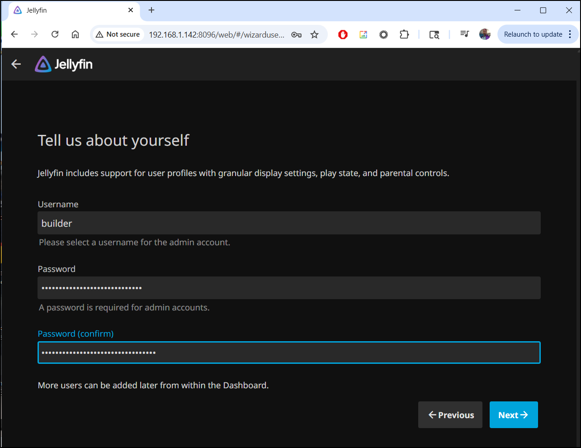Bookmark this page with star icon
Screen dimensions: 581x448
click(x=314, y=34)
